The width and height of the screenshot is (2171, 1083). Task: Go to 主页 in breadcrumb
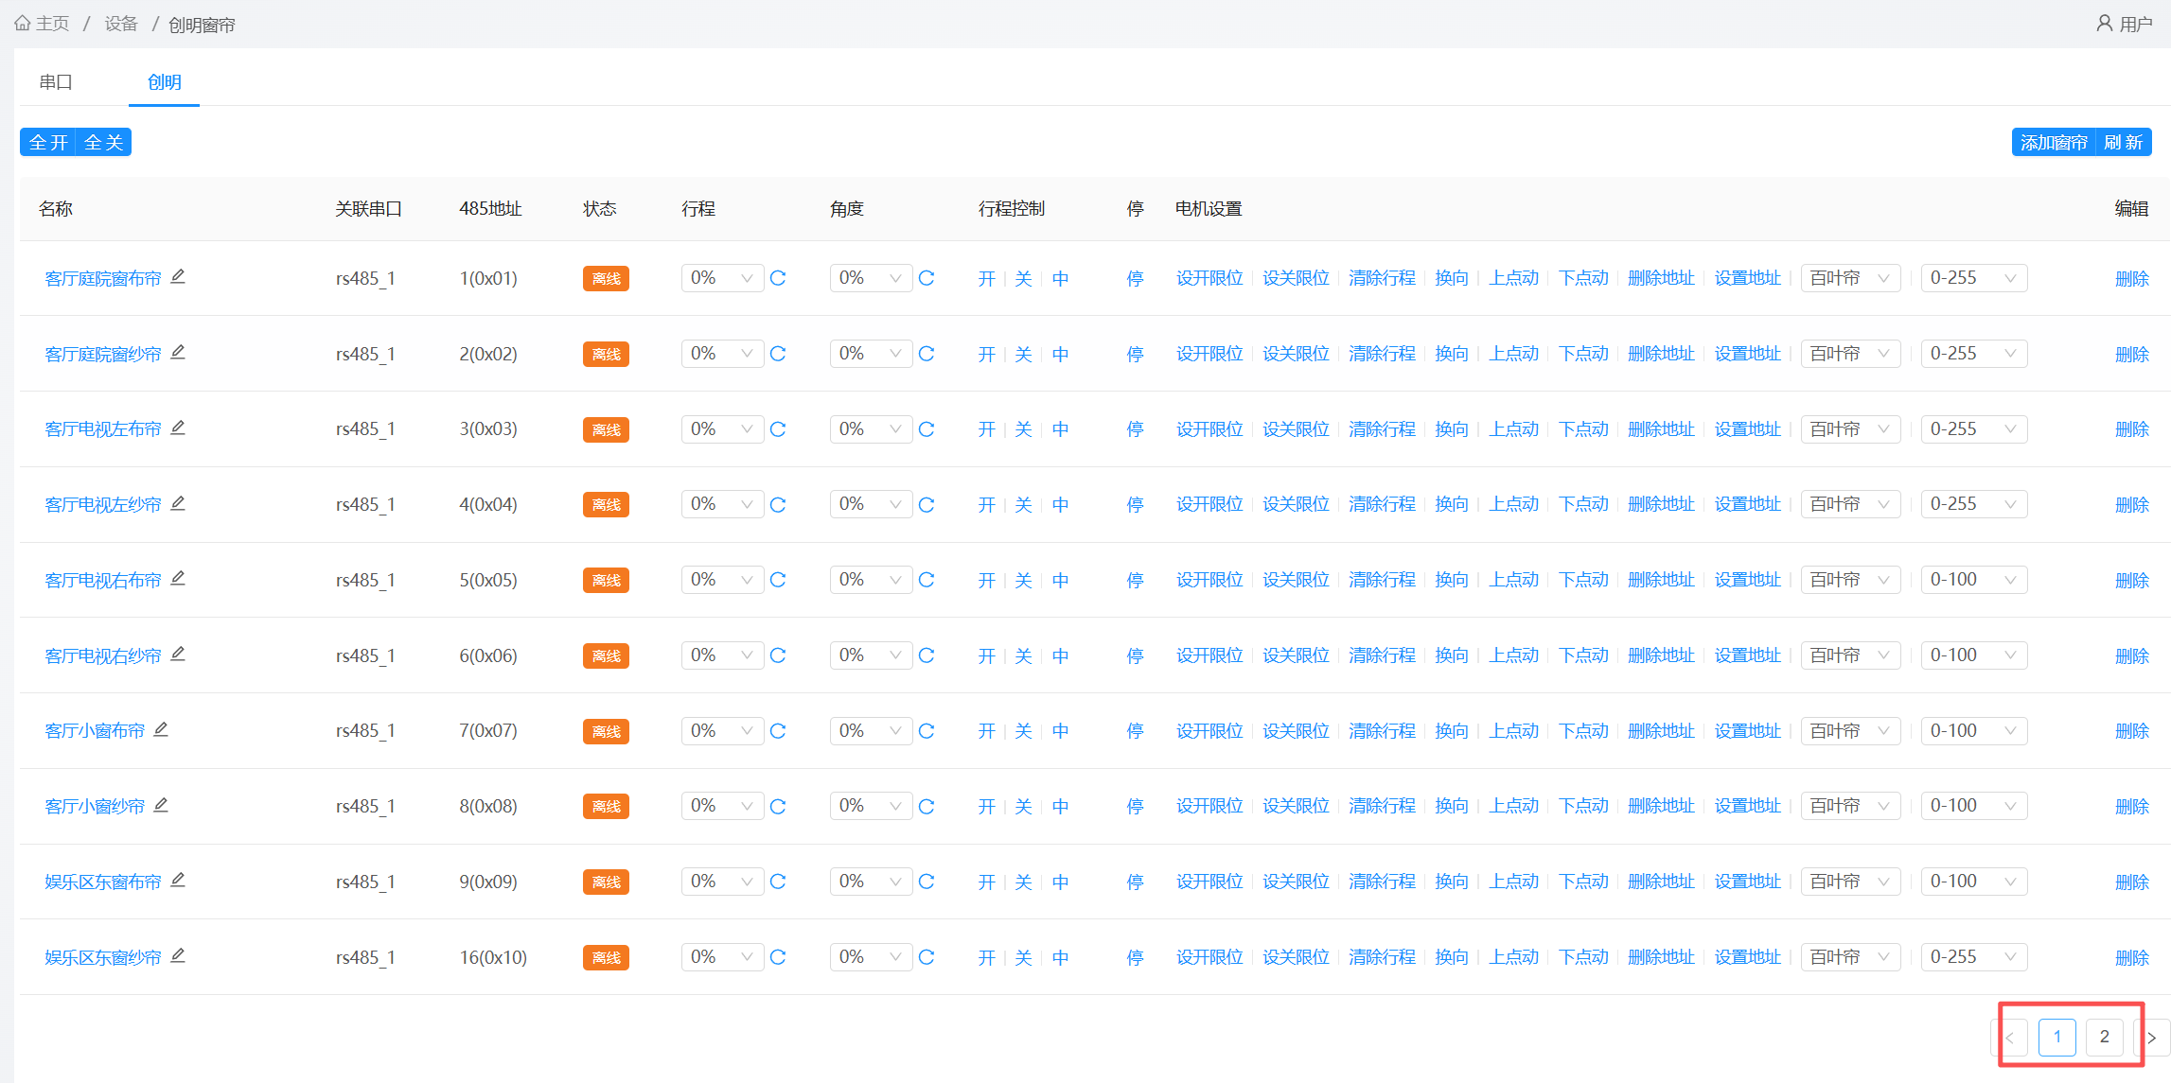click(x=53, y=24)
